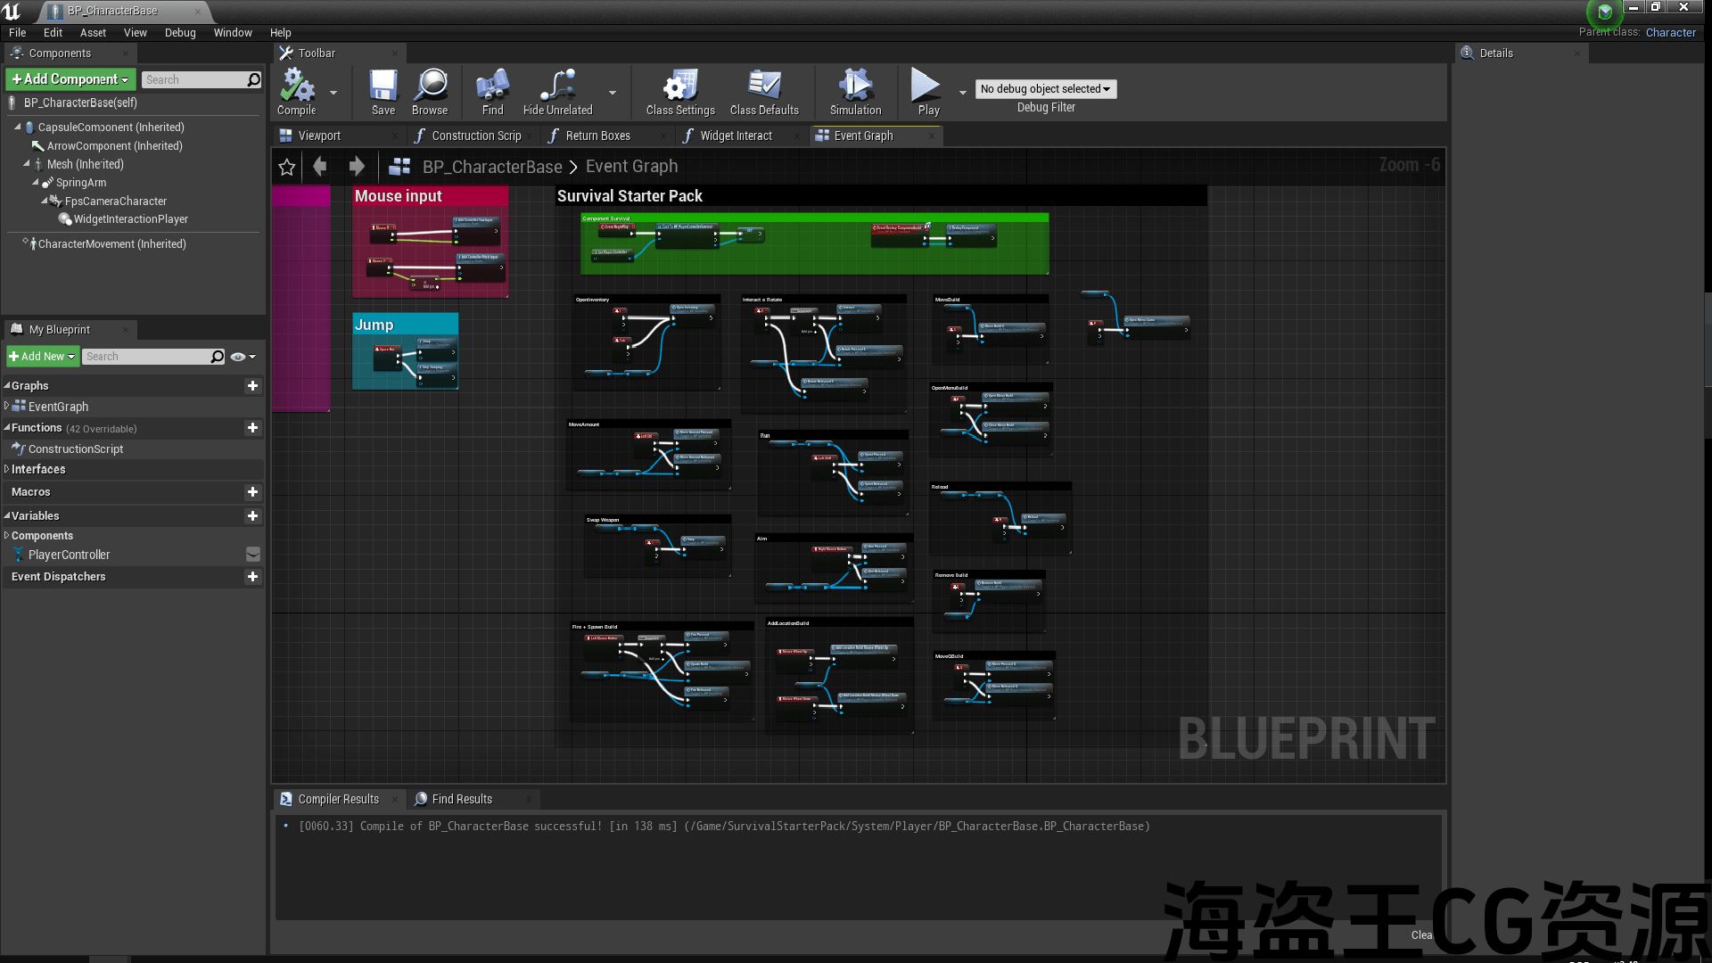This screenshot has width=1712, height=963.
Task: Switch to the Viewport tab
Action: point(319,136)
